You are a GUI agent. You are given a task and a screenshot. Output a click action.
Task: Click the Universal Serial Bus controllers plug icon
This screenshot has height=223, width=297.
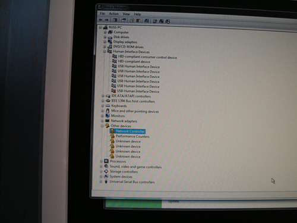point(106,181)
